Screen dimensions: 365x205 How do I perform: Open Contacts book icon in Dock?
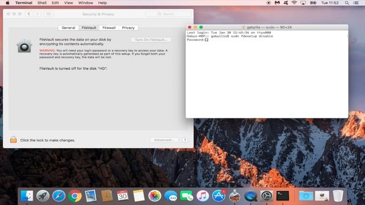coord(107,196)
